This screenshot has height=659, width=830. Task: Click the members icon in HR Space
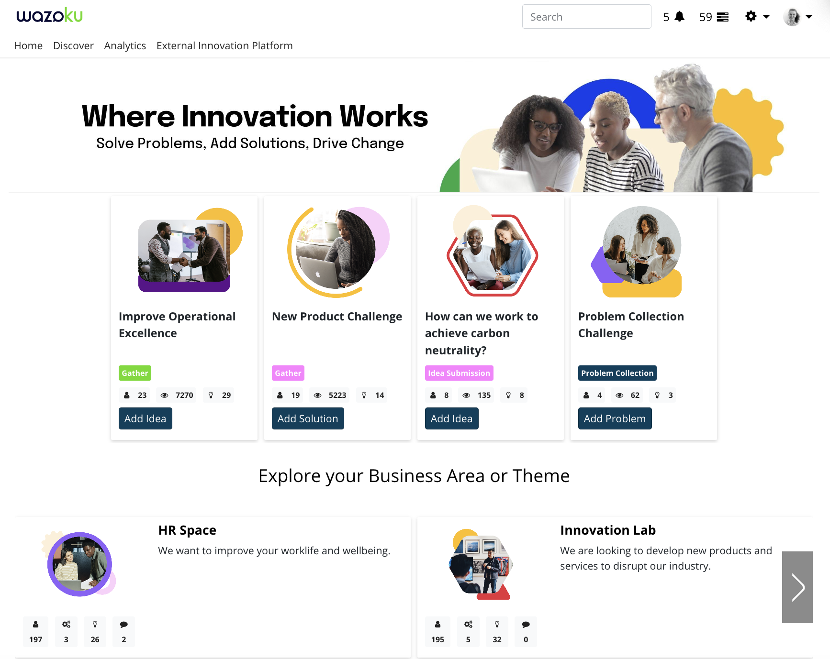(x=35, y=625)
